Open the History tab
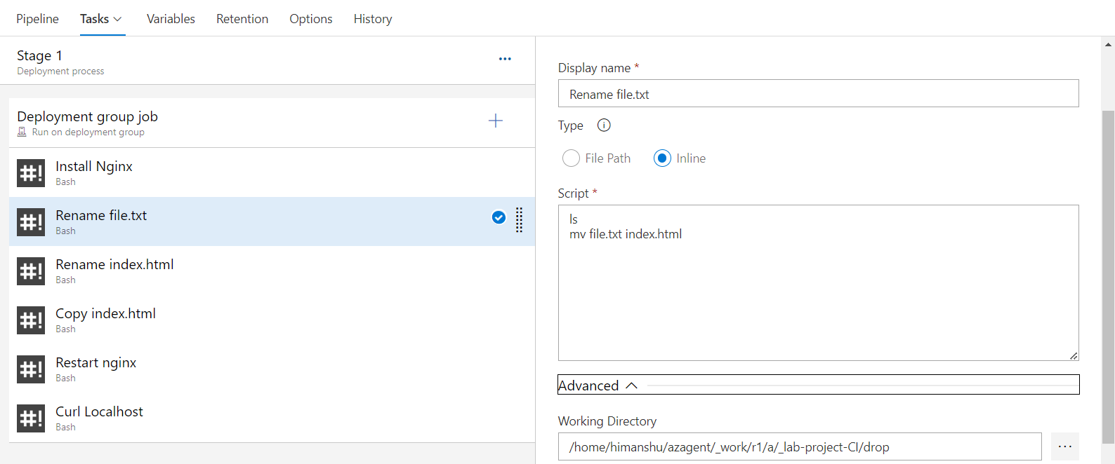The image size is (1115, 464). pyautogui.click(x=373, y=19)
